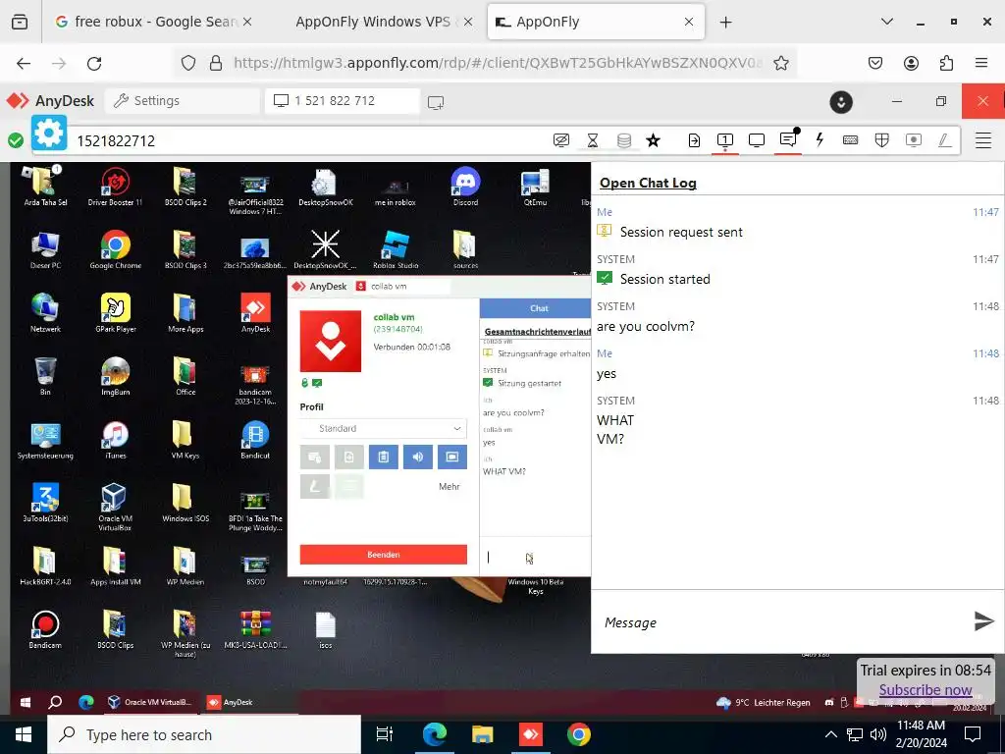
Task: Click Oracle VM VirtualBox in remote taskbar
Action: (x=150, y=702)
